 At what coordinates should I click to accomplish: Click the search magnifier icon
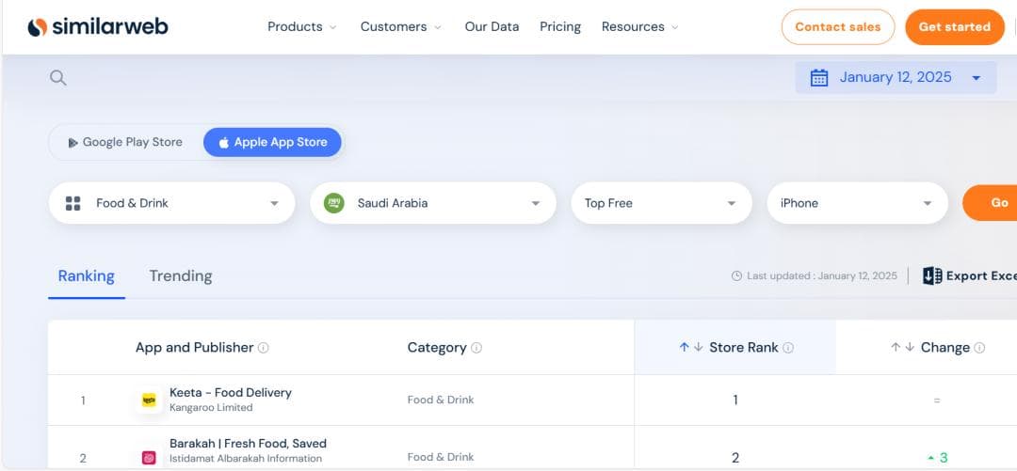[x=58, y=78]
